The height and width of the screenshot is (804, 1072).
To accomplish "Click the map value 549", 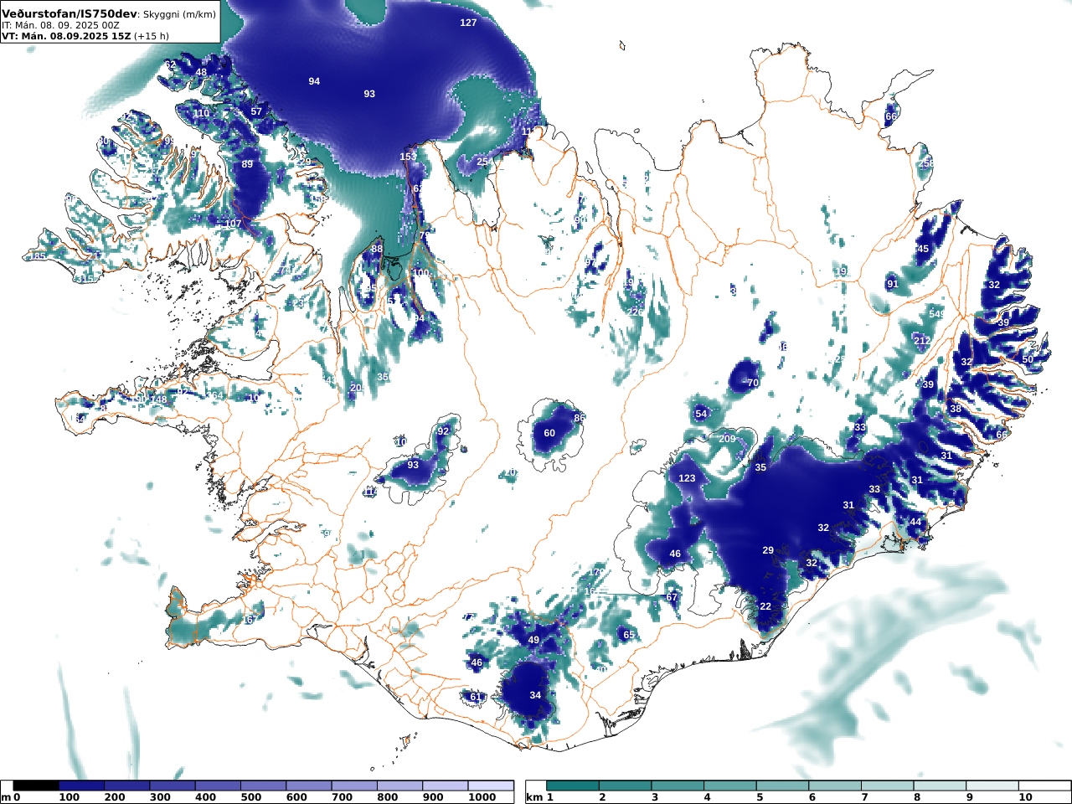I will coord(936,314).
